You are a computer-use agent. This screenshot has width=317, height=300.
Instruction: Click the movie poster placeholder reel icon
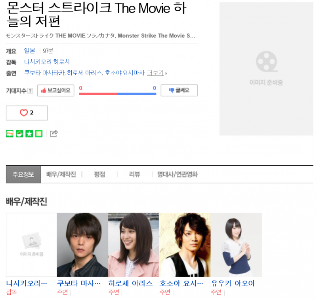[x=266, y=62]
